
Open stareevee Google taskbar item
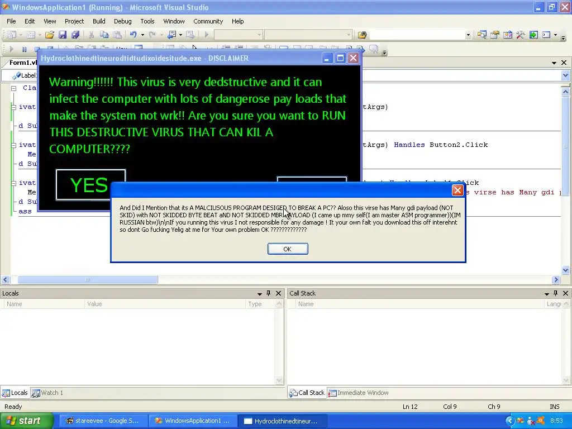tap(103, 421)
